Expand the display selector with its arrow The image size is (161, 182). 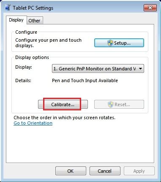[140, 69]
